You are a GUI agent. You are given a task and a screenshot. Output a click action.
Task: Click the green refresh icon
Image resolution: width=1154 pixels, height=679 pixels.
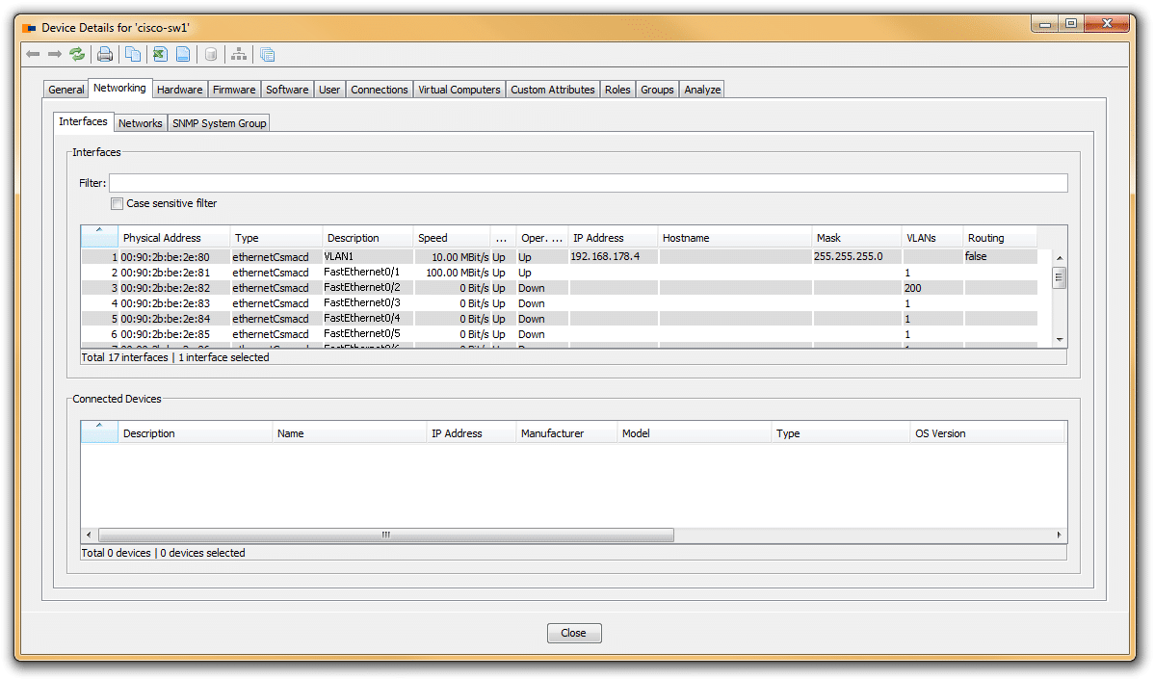pyautogui.click(x=77, y=54)
